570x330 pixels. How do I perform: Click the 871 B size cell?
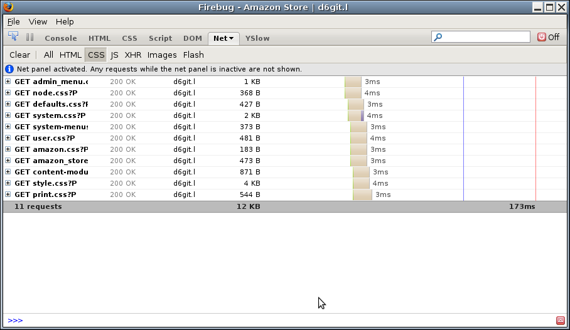[250, 172]
